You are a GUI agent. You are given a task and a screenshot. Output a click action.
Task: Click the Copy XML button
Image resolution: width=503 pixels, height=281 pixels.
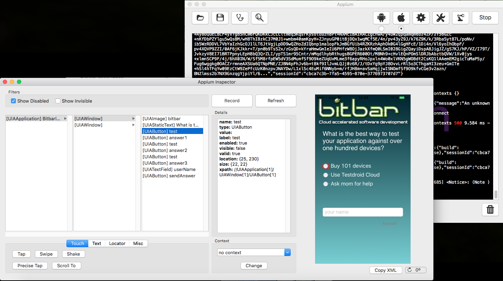(x=386, y=270)
